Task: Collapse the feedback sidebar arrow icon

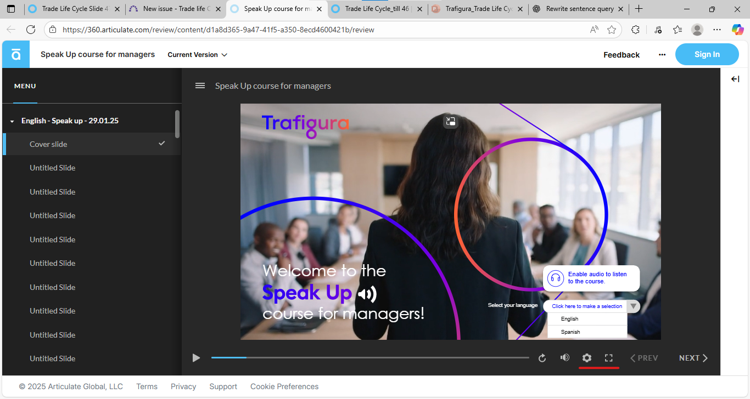Action: (735, 79)
